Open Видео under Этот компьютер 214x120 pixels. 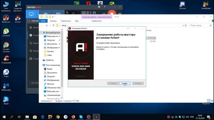48,69
